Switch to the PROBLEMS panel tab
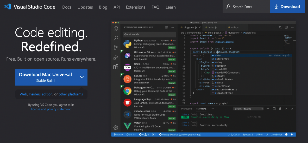Image resolution: width=308 pixels, height=143 pixels. coord(187,109)
